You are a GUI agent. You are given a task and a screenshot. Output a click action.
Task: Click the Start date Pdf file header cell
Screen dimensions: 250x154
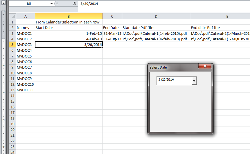(156, 28)
